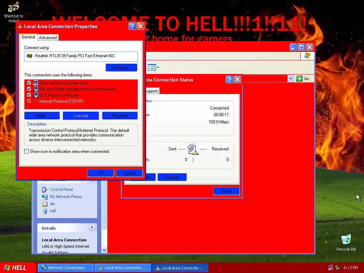Viewport: 364px width, 273px height.
Task: Open Views dropdown in Network Connections toolbar
Action: pyautogui.click(x=154, y=68)
